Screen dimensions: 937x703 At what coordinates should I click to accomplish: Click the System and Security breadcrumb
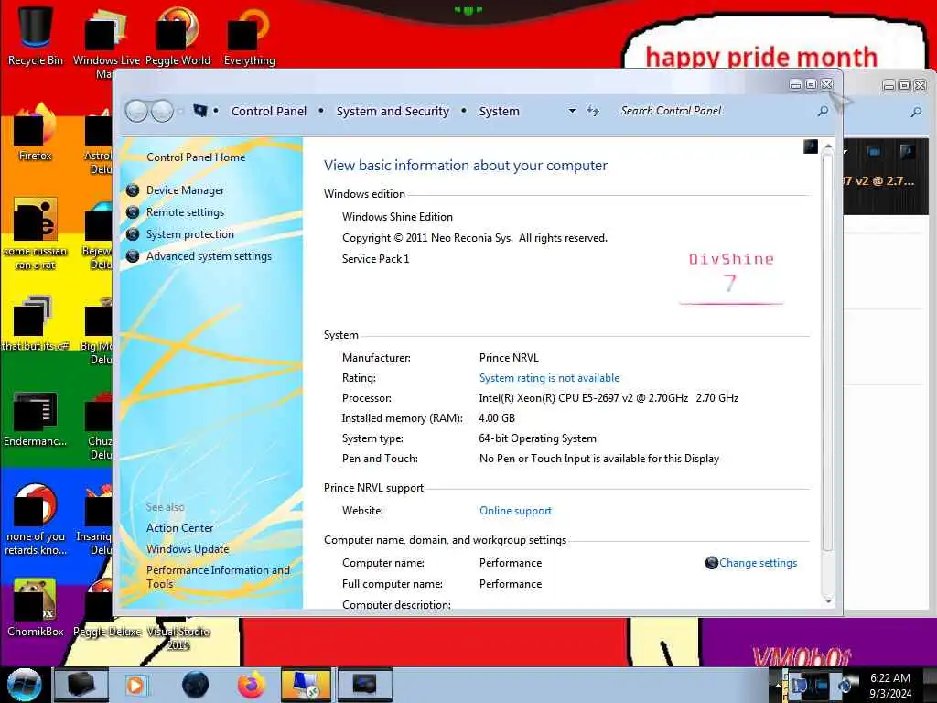coord(393,111)
